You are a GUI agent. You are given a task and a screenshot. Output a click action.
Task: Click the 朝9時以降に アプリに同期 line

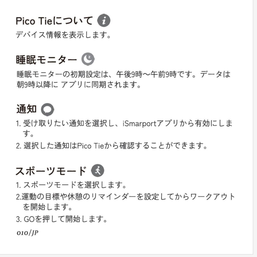[79, 85]
